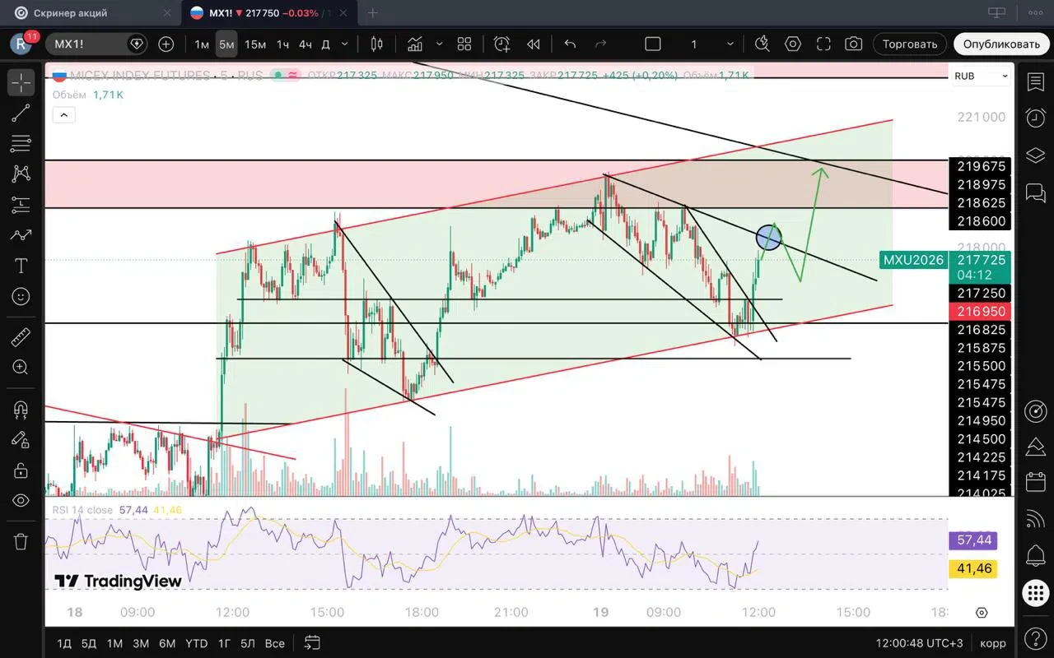Toggle stay-in-drawing-mode pencil lock

click(21, 440)
